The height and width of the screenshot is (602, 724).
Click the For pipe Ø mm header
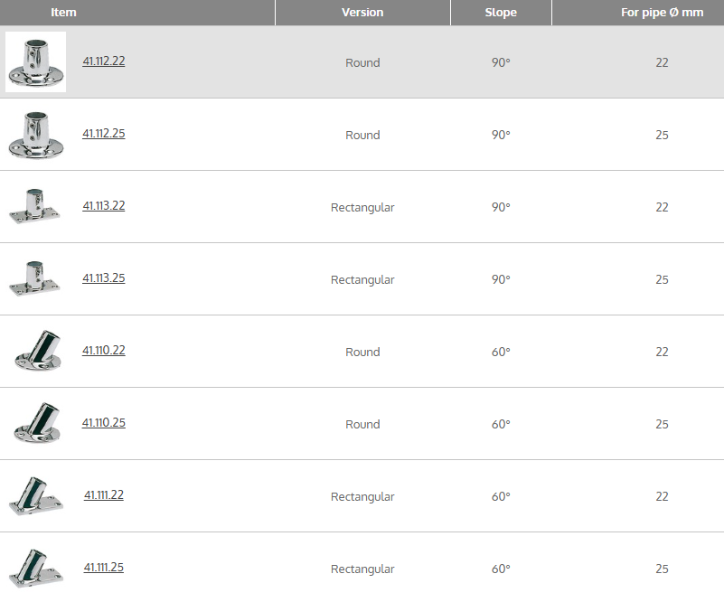click(x=662, y=13)
